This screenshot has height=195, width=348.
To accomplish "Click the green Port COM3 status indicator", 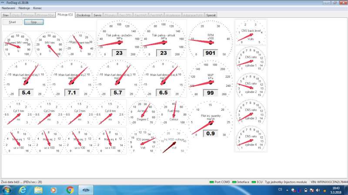I will (211, 182).
